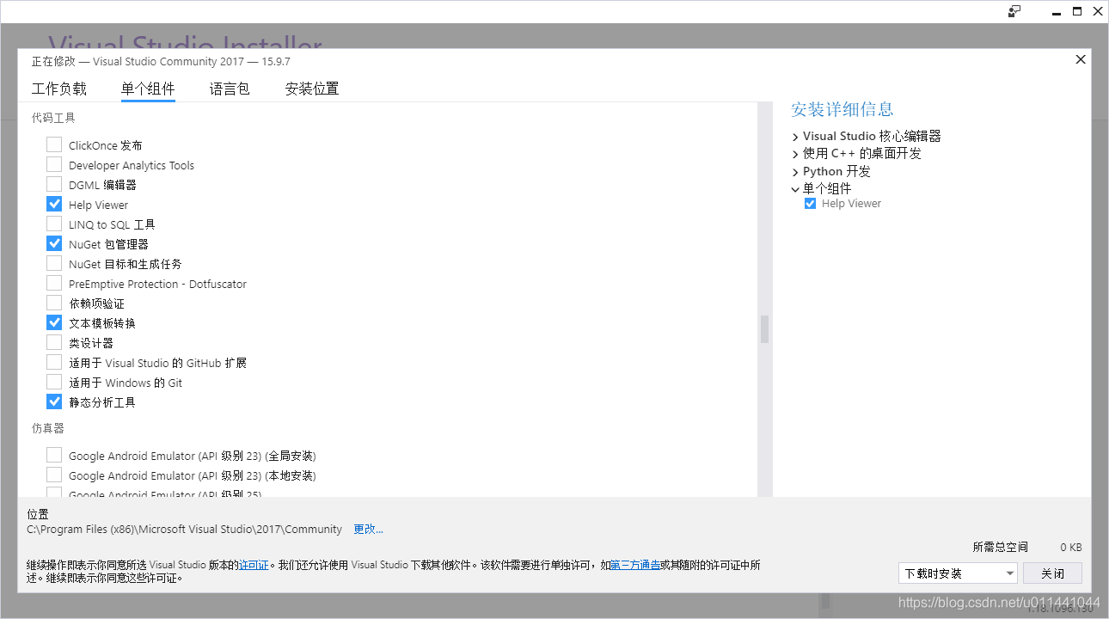Viewport: 1109px width, 619px height.
Task: Click the 关闭 button
Action: [1052, 573]
